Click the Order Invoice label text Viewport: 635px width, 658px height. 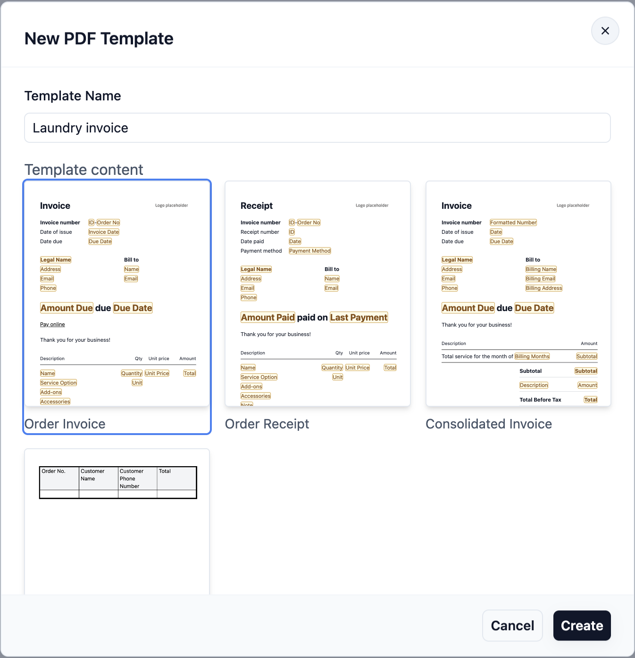(x=65, y=424)
